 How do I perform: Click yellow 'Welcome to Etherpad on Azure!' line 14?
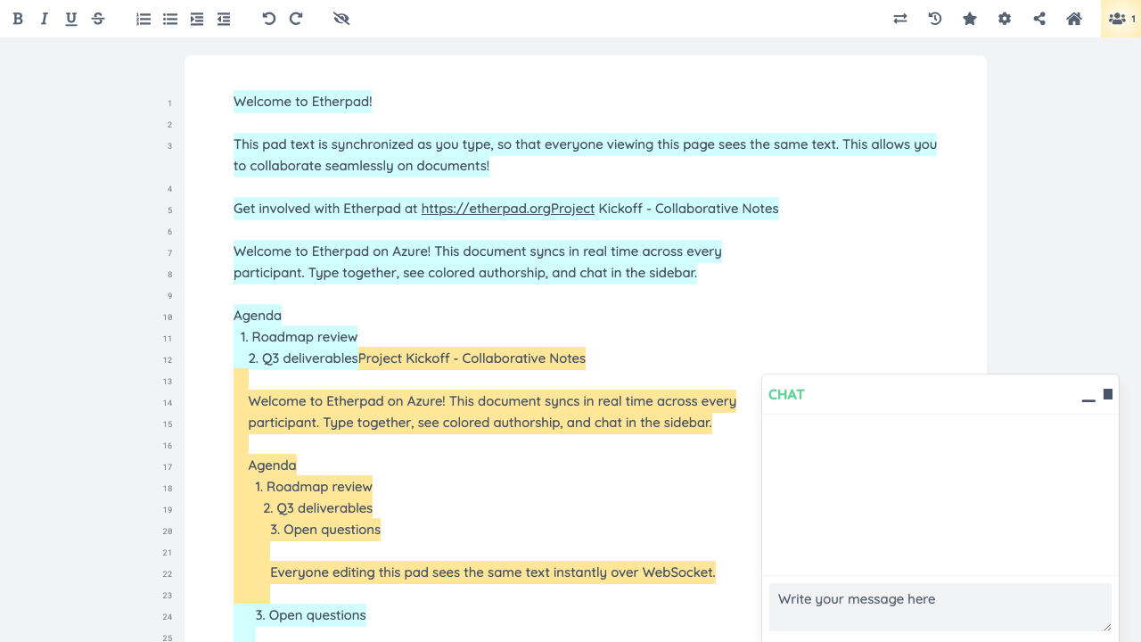[492, 401]
